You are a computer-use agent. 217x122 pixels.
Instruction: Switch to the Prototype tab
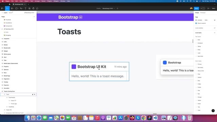click(x=203, y=13)
